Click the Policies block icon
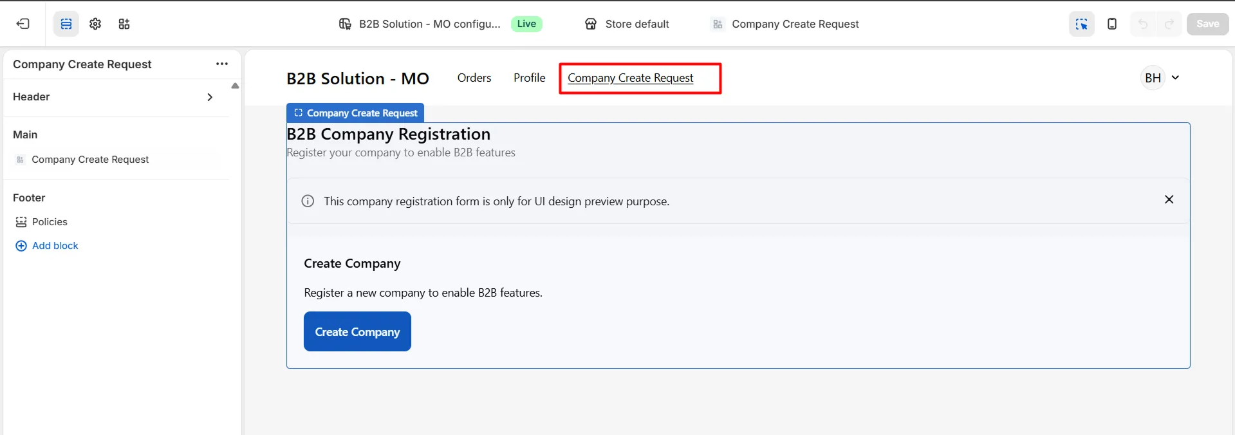Viewport: 1235px width, 435px height. 21,222
